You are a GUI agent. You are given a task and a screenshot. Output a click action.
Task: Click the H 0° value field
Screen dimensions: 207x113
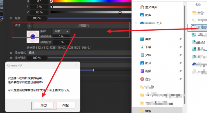click(x=39, y=2)
